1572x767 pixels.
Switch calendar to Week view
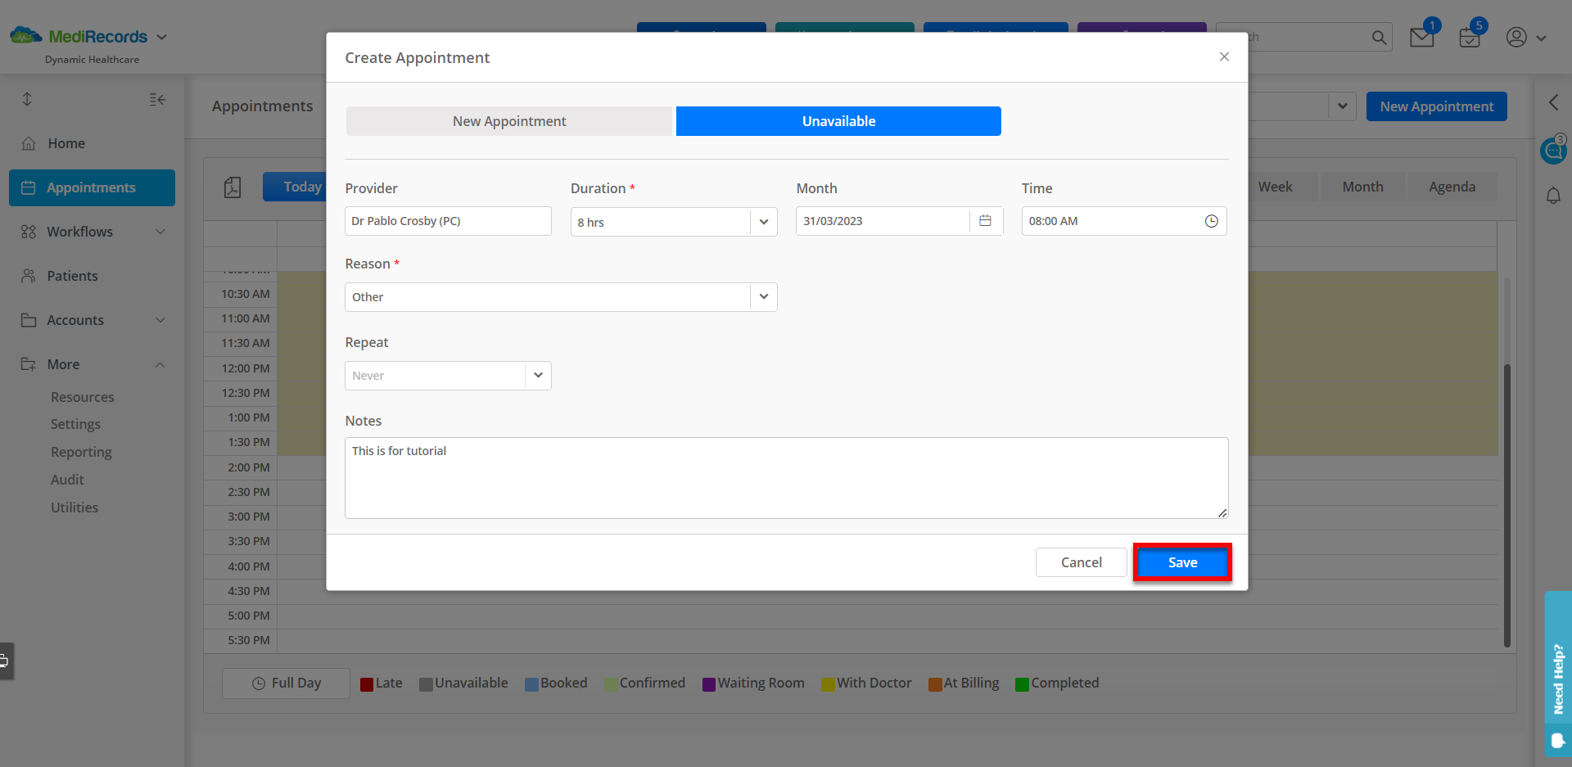(1275, 187)
